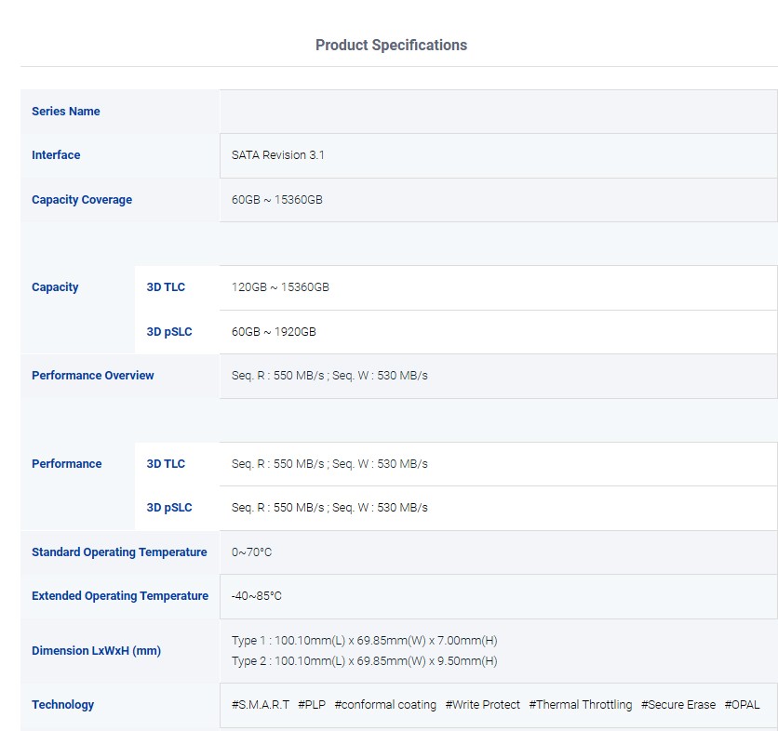This screenshot has height=731, width=778.
Task: Click the Type 2 dimension line
Action: pyautogui.click(x=364, y=661)
